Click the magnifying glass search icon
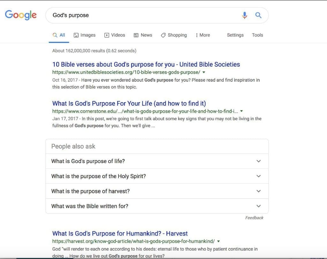This screenshot has height=259, width=327. 258,15
